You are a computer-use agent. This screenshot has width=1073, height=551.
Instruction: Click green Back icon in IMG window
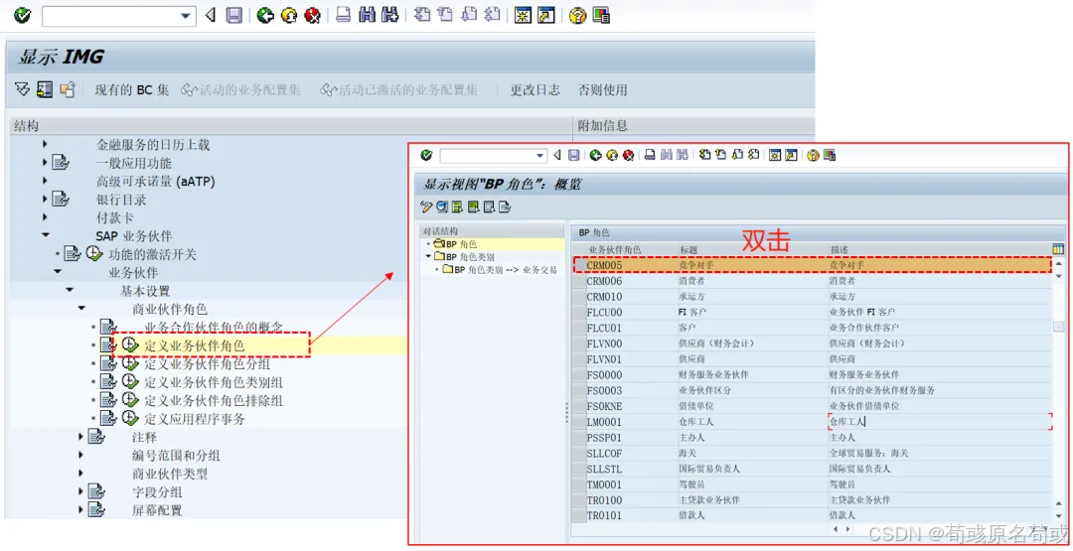(265, 15)
